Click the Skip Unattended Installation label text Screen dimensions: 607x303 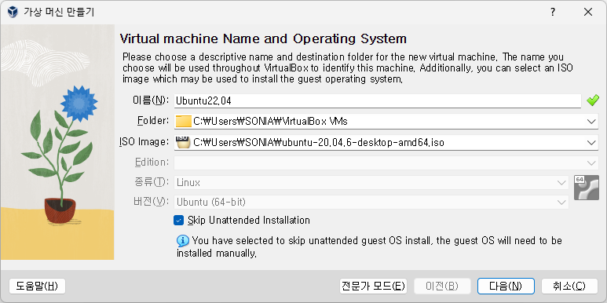[248, 221]
